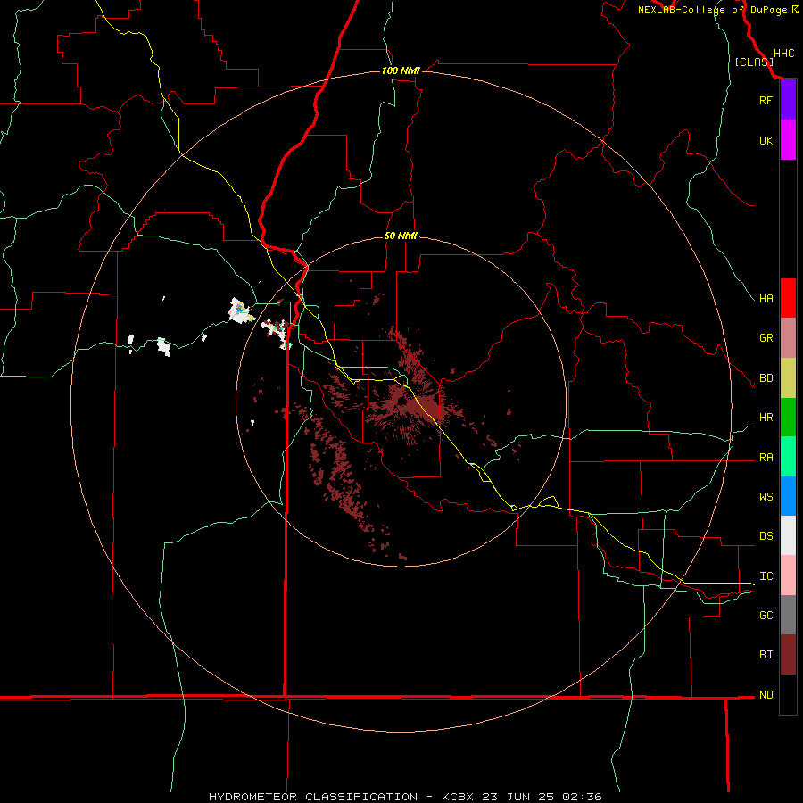803x803 pixels.
Task: Click the 50 NMI range ring label
Action: pyautogui.click(x=401, y=236)
